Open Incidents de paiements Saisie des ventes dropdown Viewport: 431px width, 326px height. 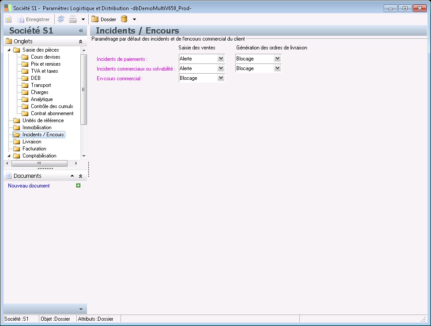(x=221, y=59)
